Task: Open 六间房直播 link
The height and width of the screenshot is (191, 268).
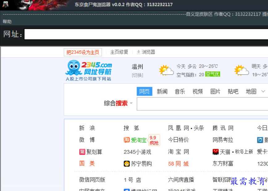Action: (181, 180)
